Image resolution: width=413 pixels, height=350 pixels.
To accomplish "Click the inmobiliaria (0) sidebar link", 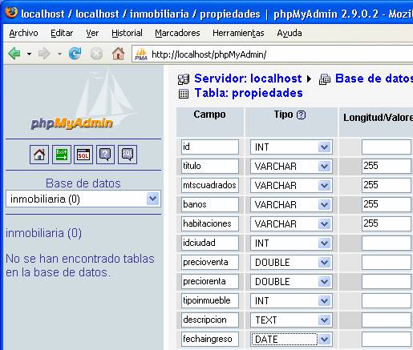I will [43, 233].
